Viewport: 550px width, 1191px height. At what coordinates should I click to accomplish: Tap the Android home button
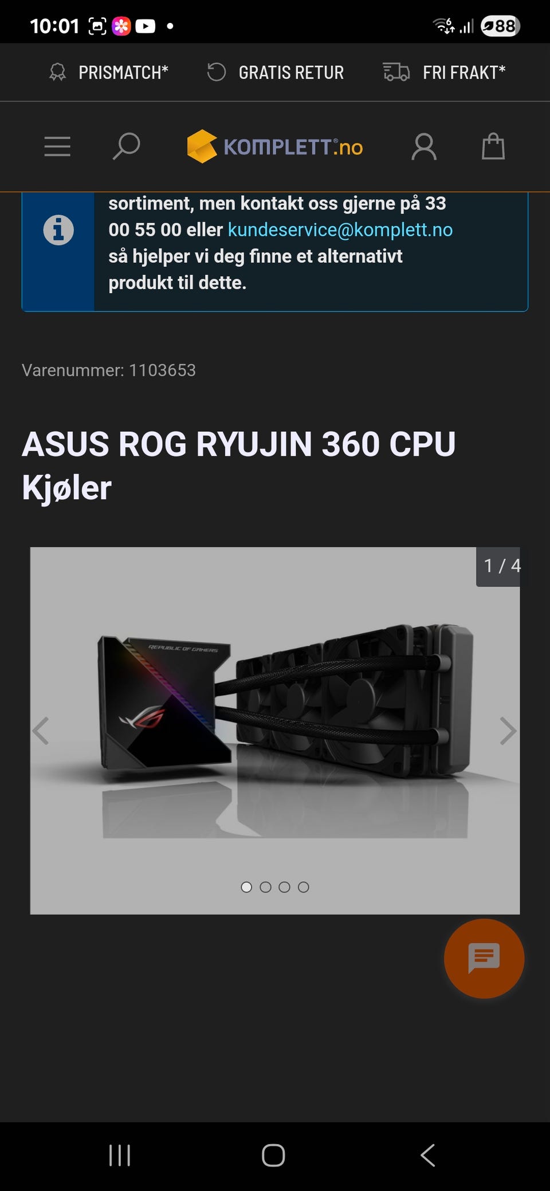click(273, 1155)
